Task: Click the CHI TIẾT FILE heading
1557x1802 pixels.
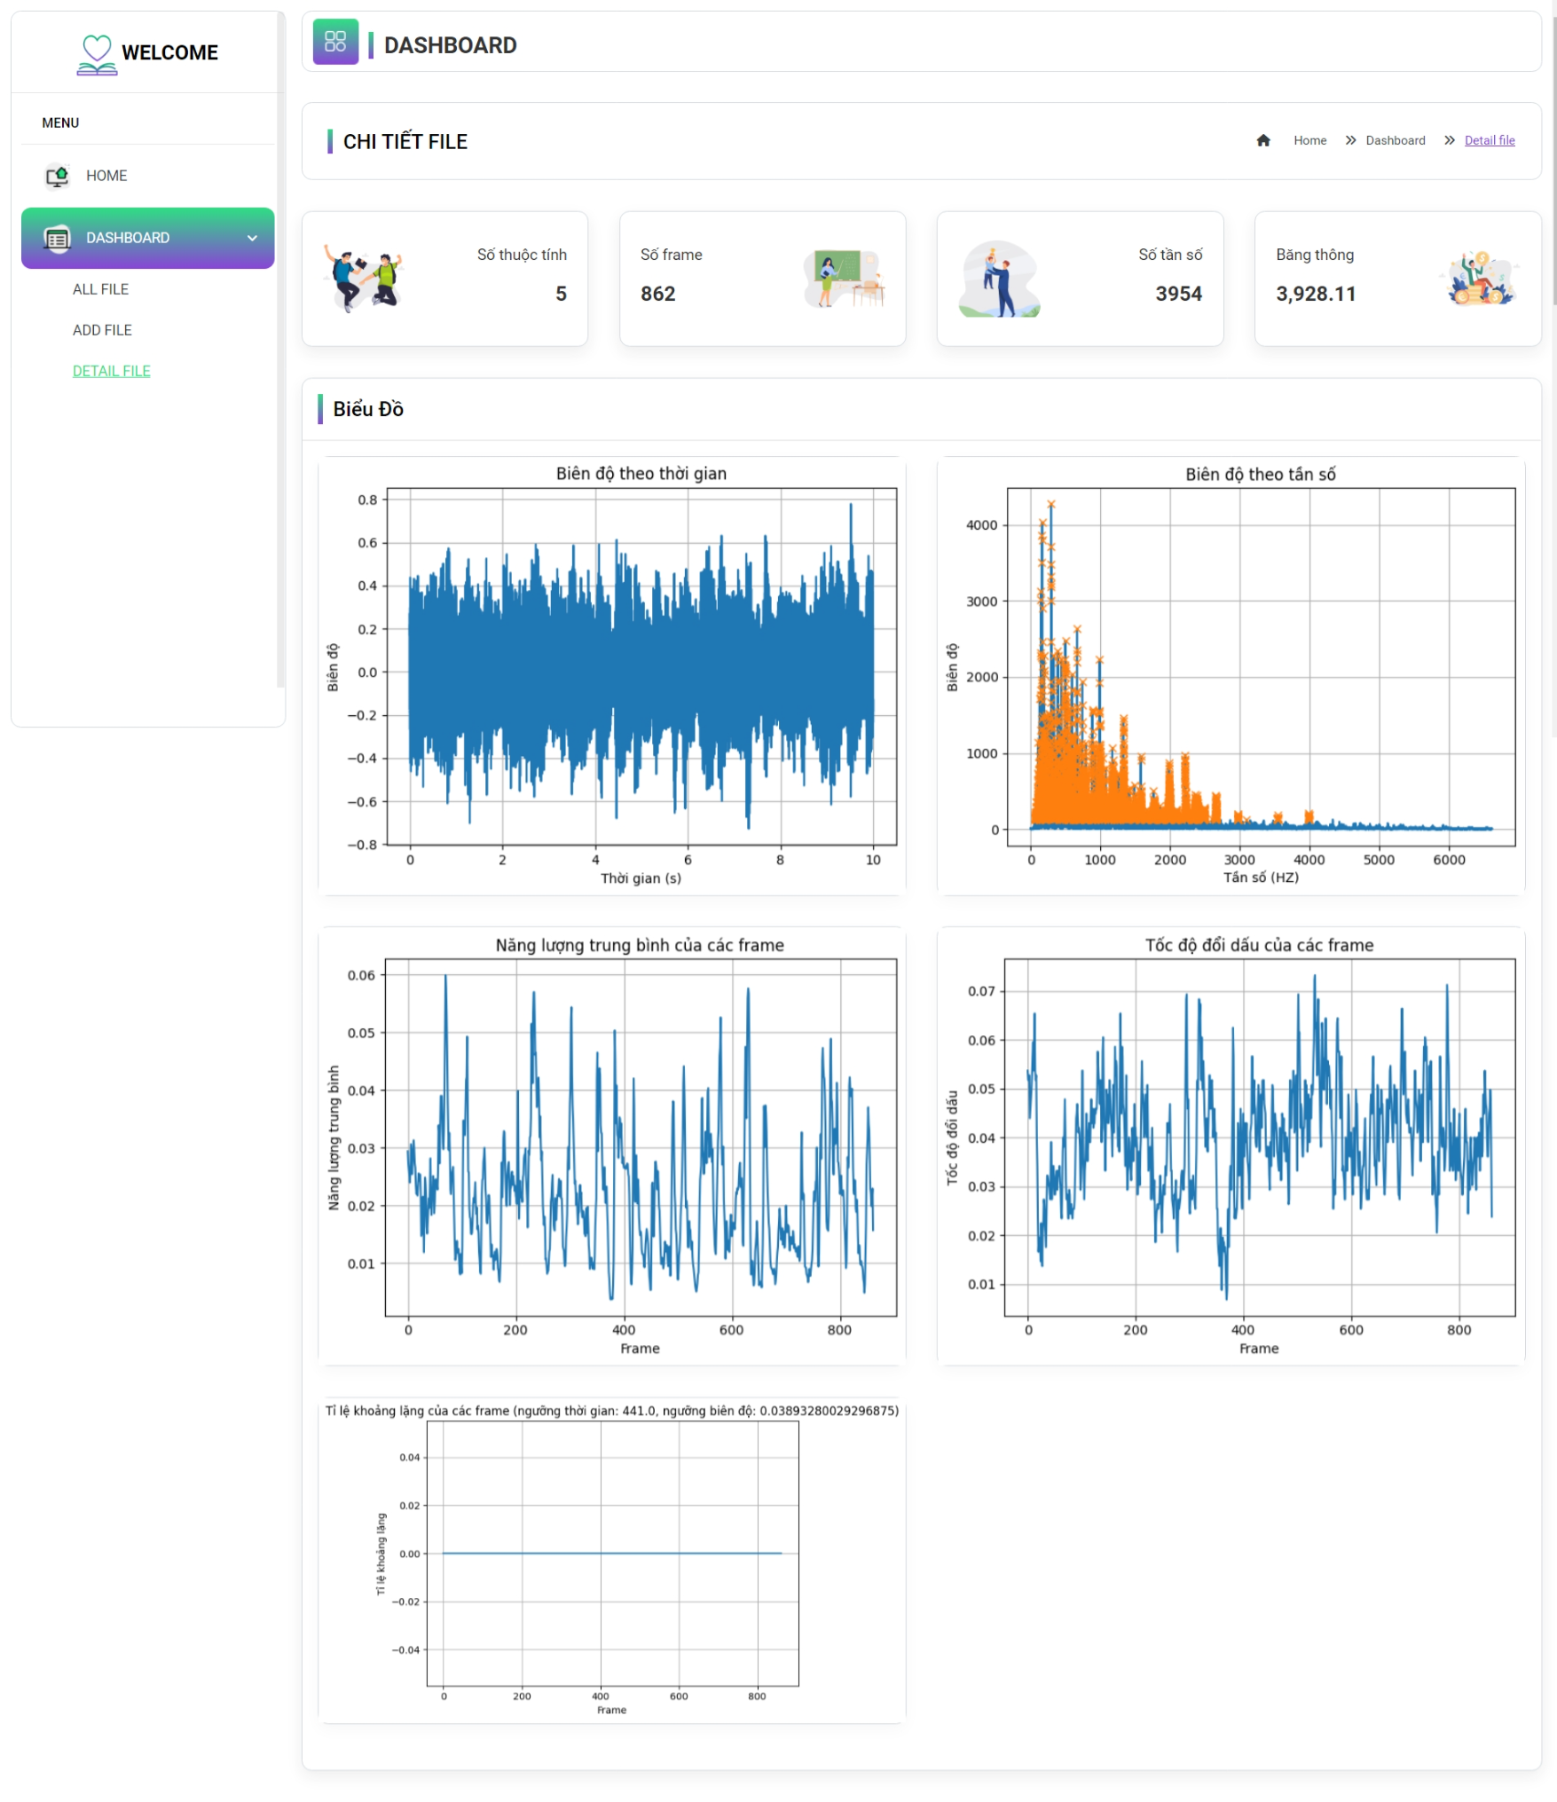Action: pyautogui.click(x=405, y=142)
